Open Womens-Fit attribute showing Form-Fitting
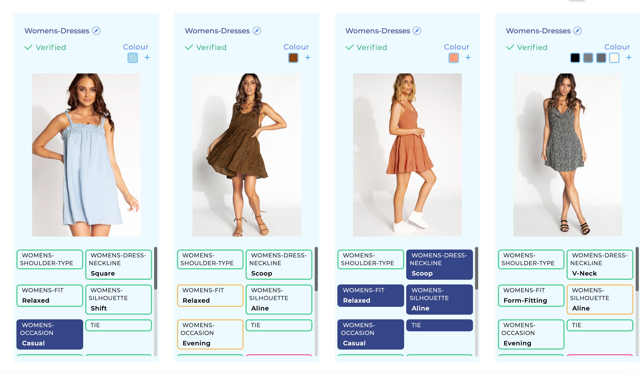644x373 pixels. (x=531, y=295)
